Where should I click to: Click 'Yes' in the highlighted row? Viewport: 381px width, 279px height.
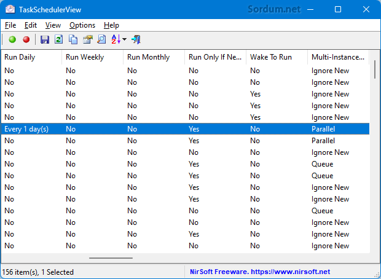point(194,129)
